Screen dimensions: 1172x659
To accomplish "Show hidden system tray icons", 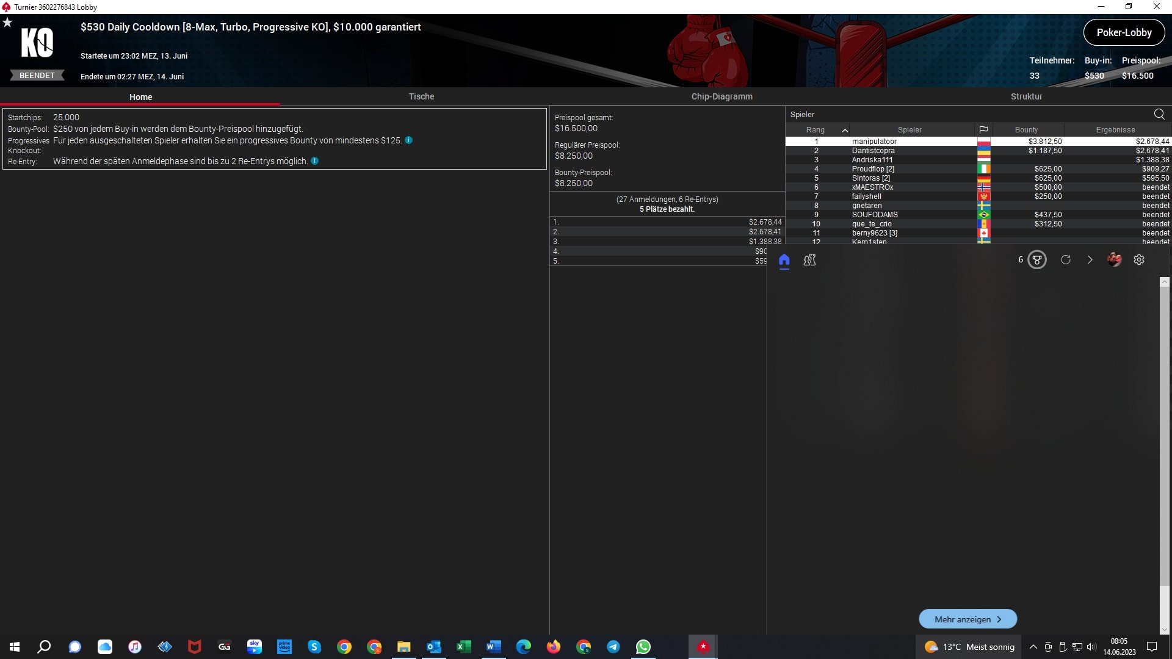I will [1033, 647].
